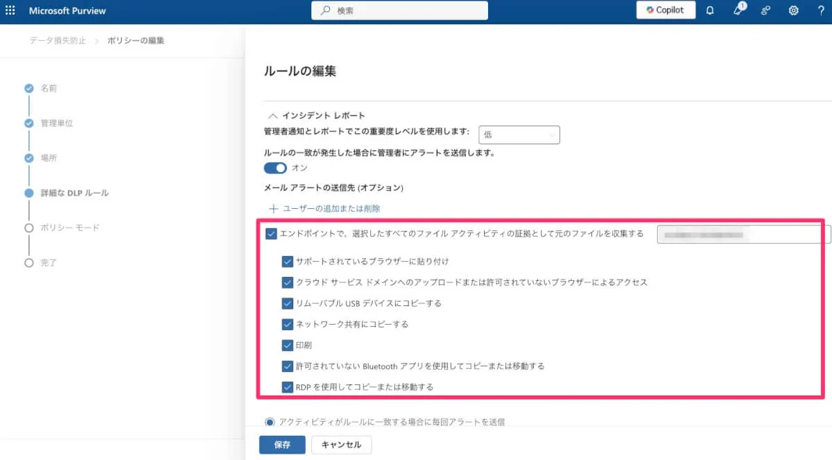Image resolution: width=832 pixels, height=460 pixels.
Task: Select 毎回アラートを送信 radio button
Action: tap(270, 421)
